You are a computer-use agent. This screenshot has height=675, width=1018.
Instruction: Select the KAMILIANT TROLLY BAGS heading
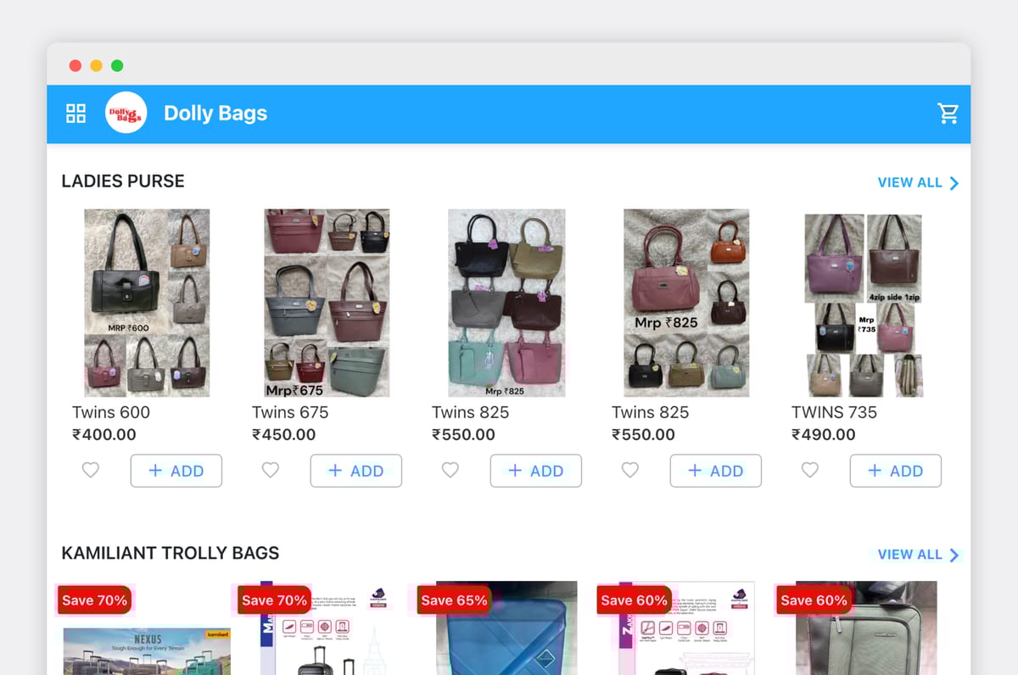(x=170, y=553)
